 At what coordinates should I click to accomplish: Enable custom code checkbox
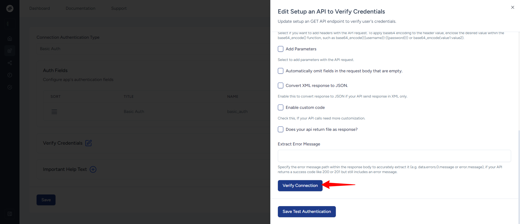pos(281,108)
